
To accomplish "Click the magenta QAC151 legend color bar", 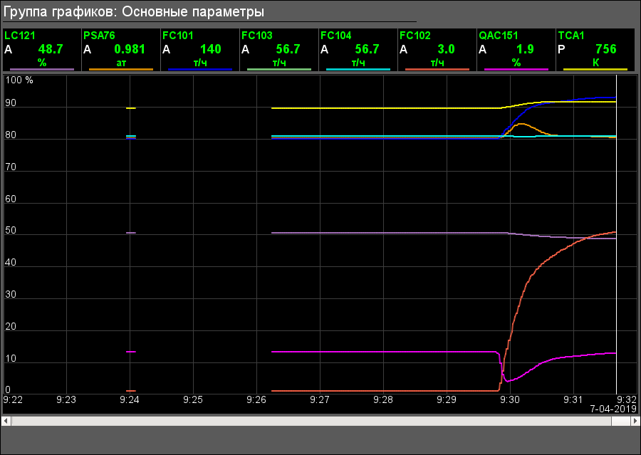I will (x=516, y=70).
